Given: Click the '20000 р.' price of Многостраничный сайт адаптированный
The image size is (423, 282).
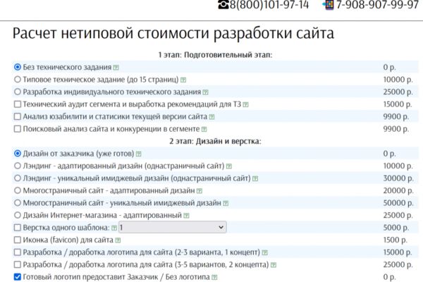Looking at the screenshot, I should [398, 190].
